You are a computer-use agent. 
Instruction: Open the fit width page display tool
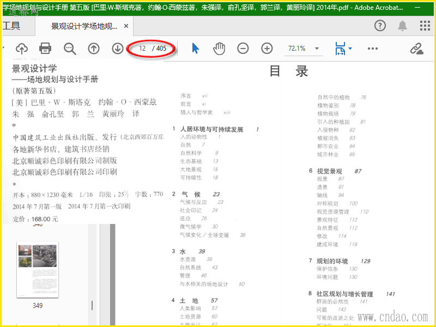[x=340, y=49]
